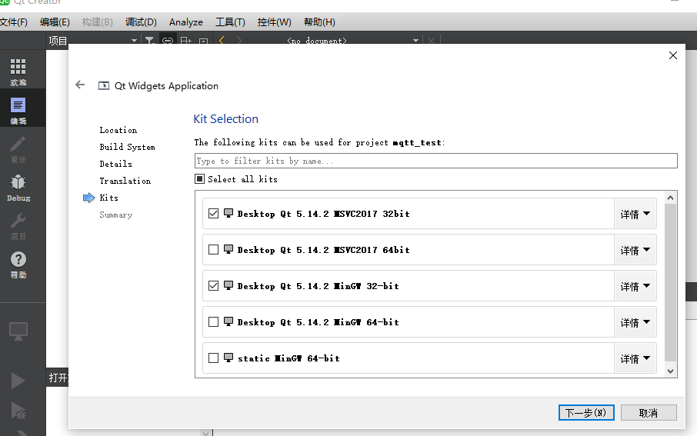Open the File menu

point(14,22)
